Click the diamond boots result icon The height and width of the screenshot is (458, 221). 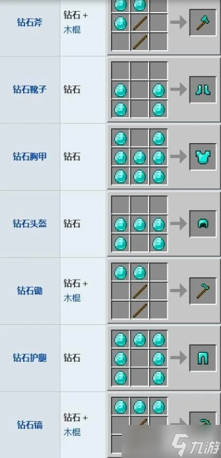[203, 90]
